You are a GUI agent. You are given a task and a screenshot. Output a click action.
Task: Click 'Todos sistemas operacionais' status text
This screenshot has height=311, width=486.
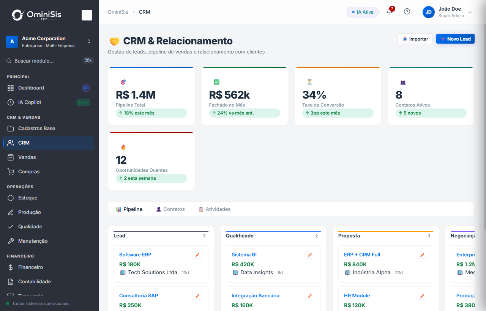(41, 303)
